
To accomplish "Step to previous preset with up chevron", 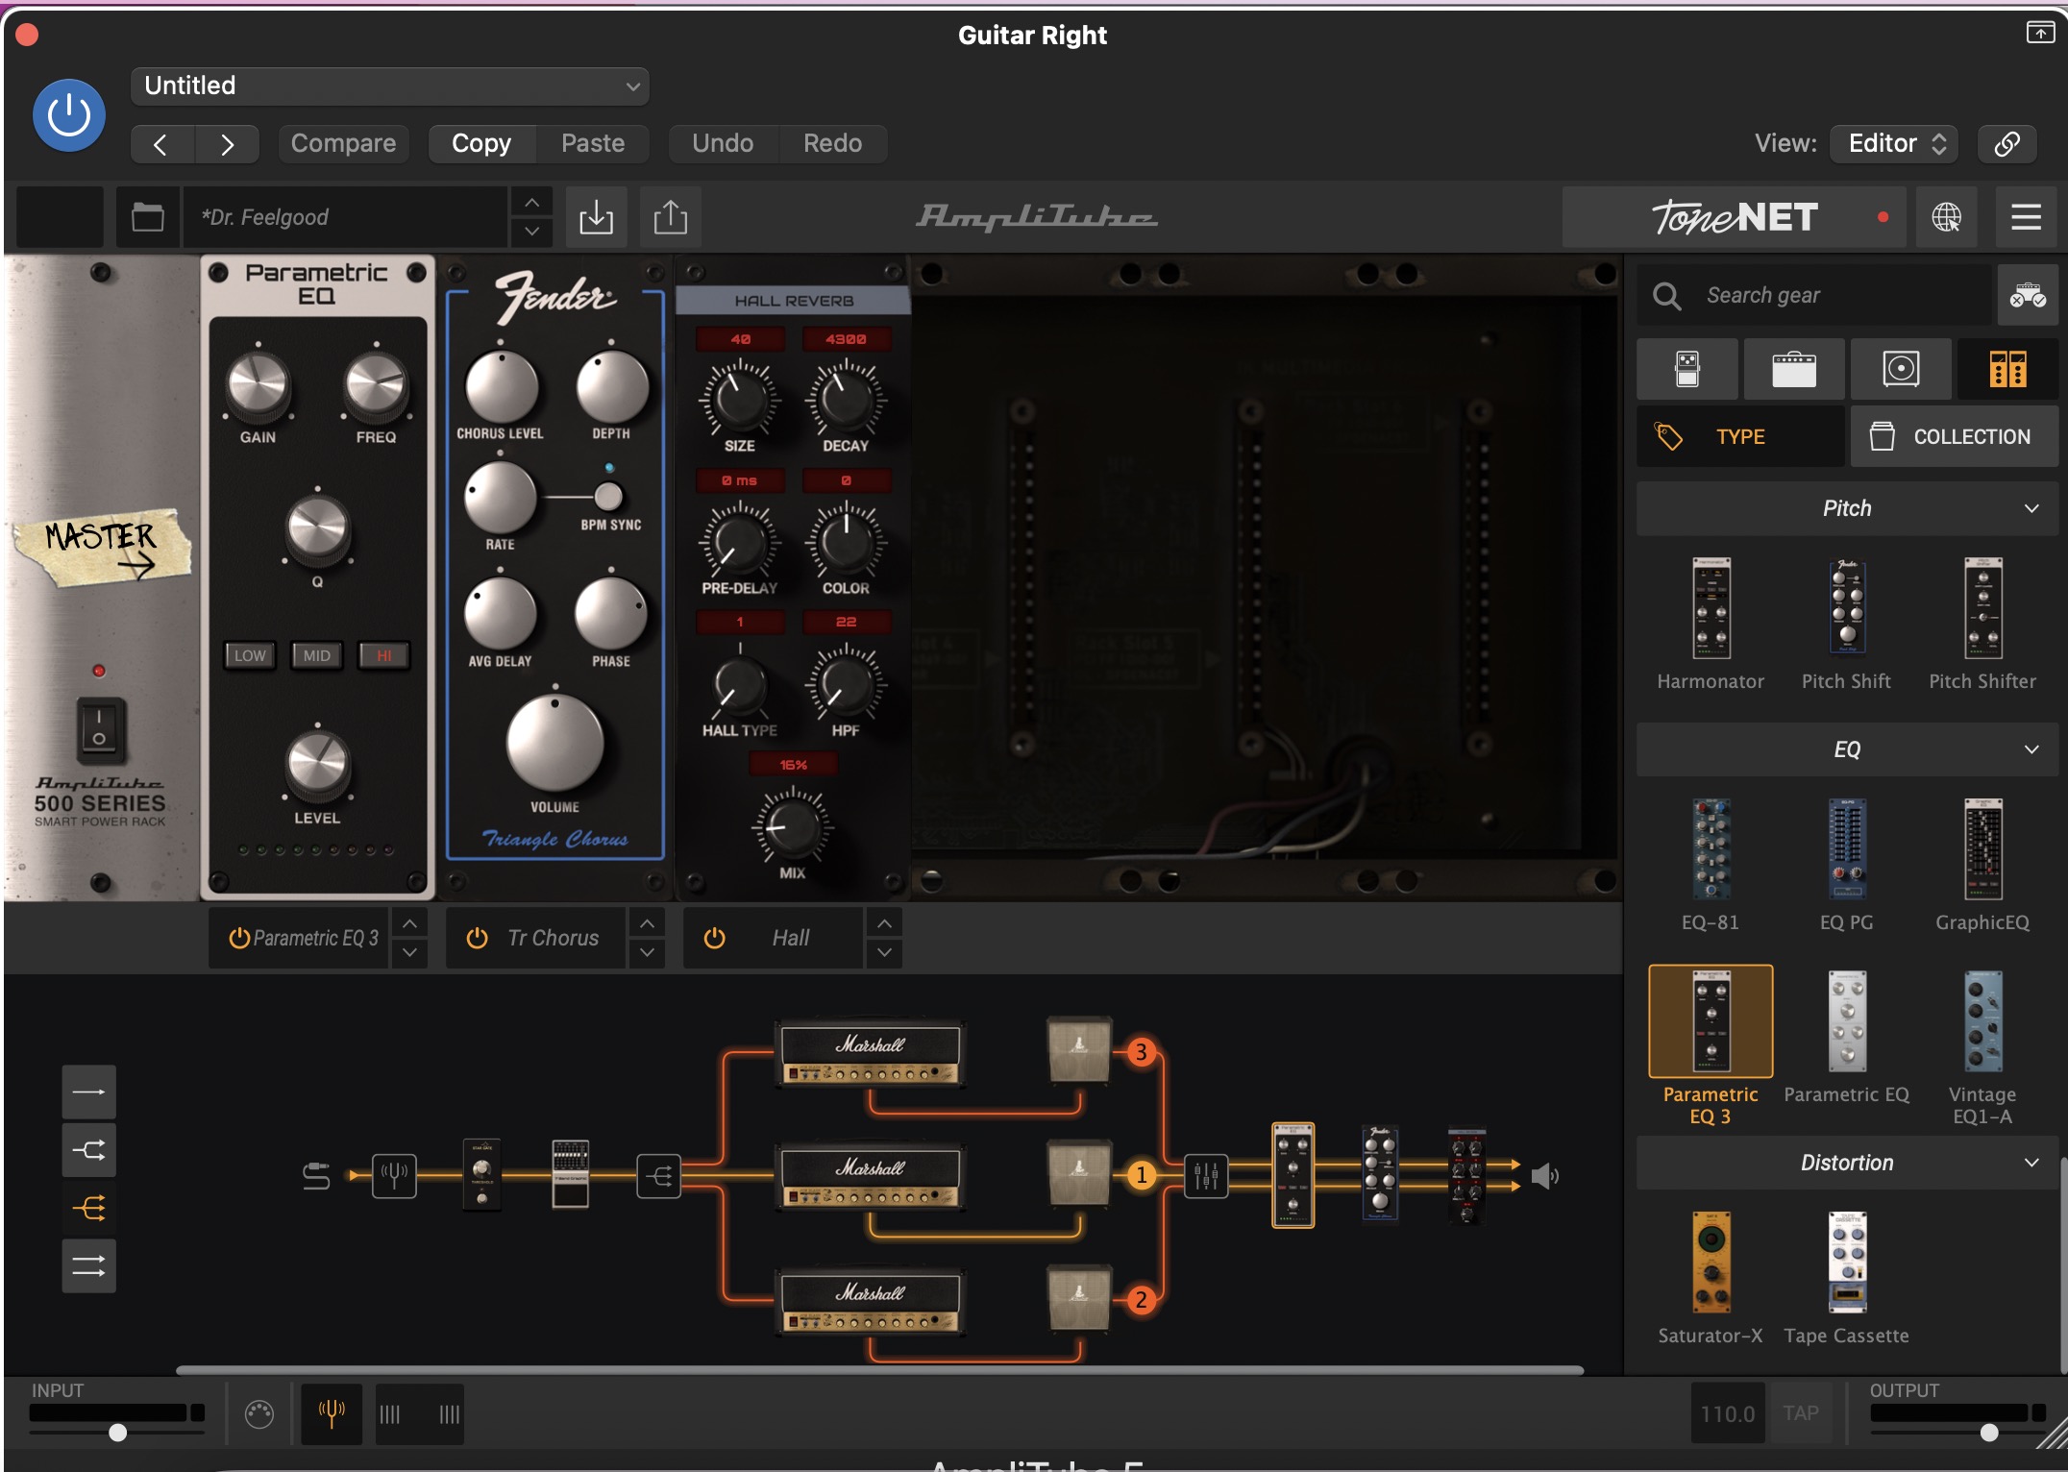I will point(531,203).
